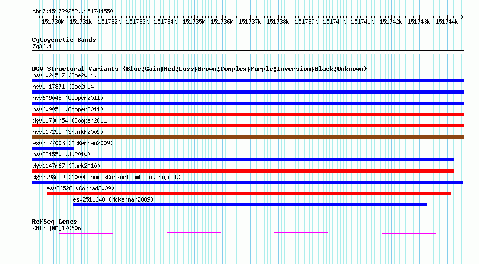Open variant label nsv517255 (Shaikh2009)

point(68,132)
